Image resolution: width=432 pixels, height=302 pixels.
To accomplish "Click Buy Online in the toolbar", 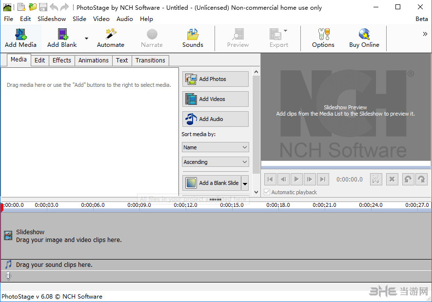I will click(x=364, y=38).
